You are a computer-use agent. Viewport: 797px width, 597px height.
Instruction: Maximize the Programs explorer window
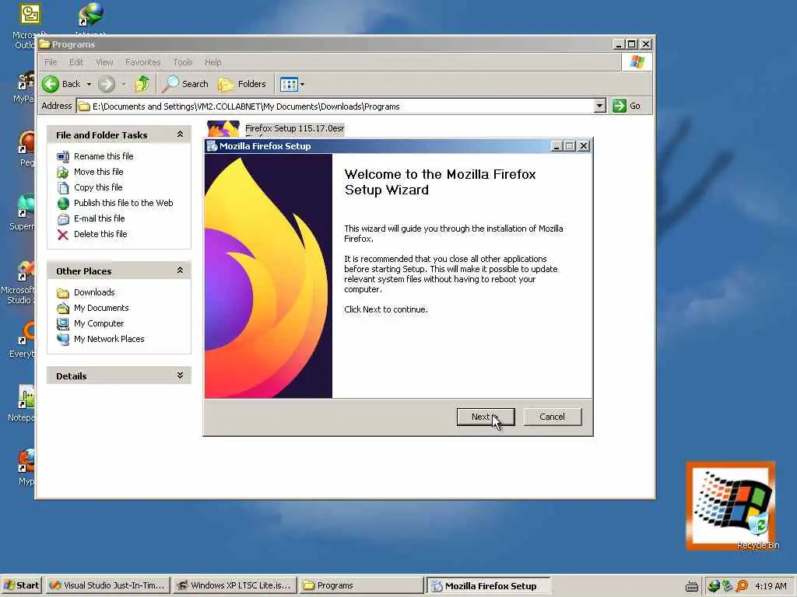tap(631, 44)
